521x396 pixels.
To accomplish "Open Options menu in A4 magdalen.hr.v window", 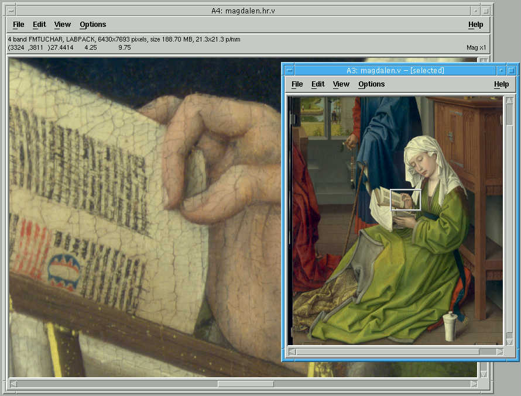I will click(x=92, y=25).
